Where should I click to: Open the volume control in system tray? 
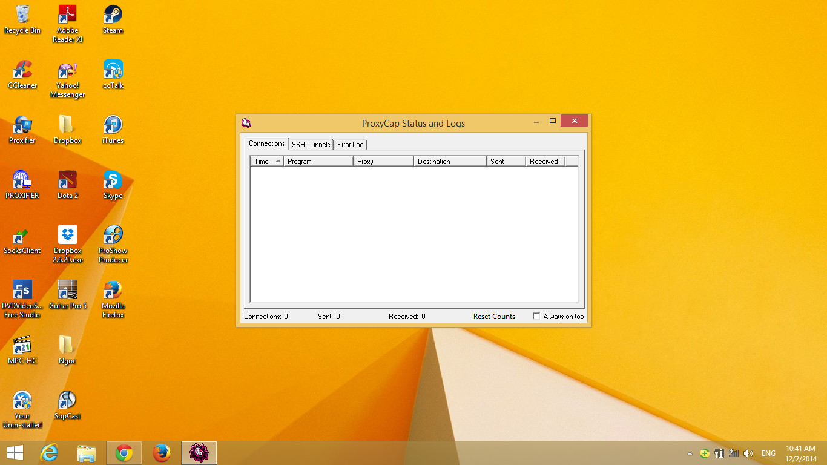pos(748,453)
